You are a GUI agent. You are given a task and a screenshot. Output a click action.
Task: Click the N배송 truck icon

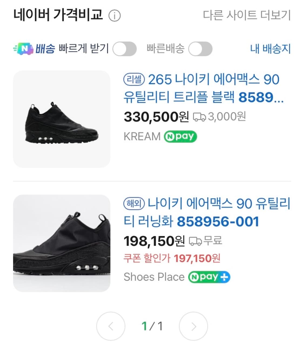[24, 49]
